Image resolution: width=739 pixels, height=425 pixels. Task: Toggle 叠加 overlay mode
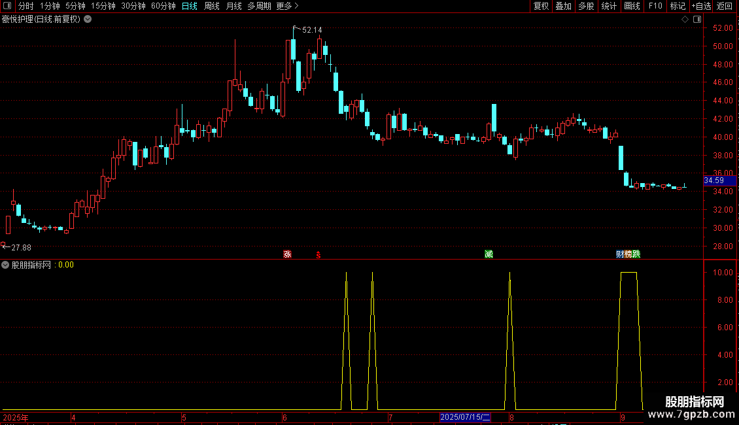click(x=563, y=6)
